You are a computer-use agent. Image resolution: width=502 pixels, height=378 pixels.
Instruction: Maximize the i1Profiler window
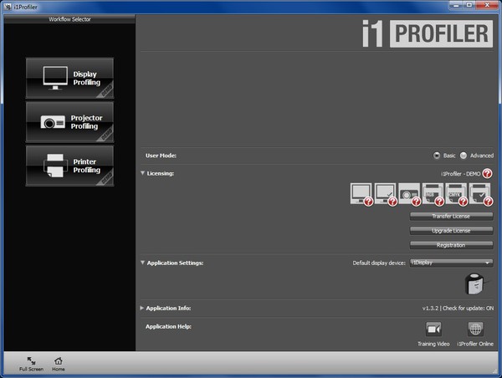click(469, 5)
